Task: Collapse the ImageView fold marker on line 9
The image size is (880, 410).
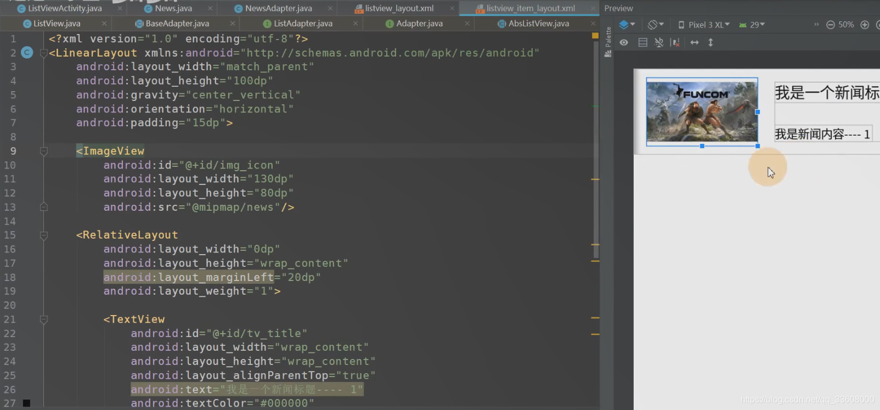Action: (x=44, y=151)
